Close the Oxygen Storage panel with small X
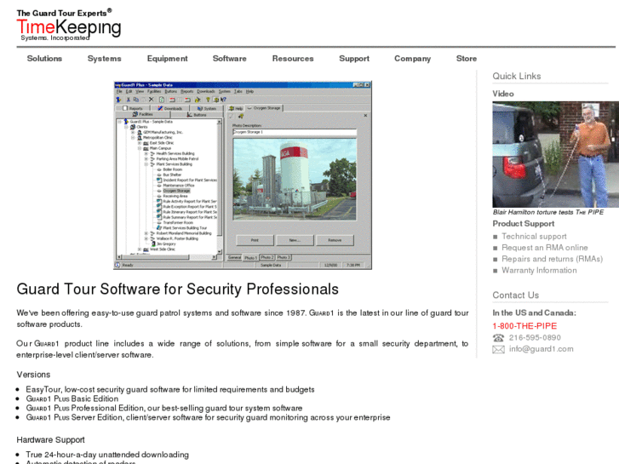The width and height of the screenshot is (619, 464). [365, 115]
